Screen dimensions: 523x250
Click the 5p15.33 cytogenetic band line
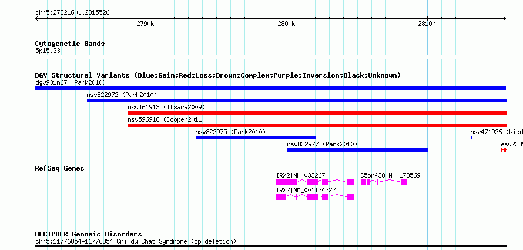click(270, 56)
